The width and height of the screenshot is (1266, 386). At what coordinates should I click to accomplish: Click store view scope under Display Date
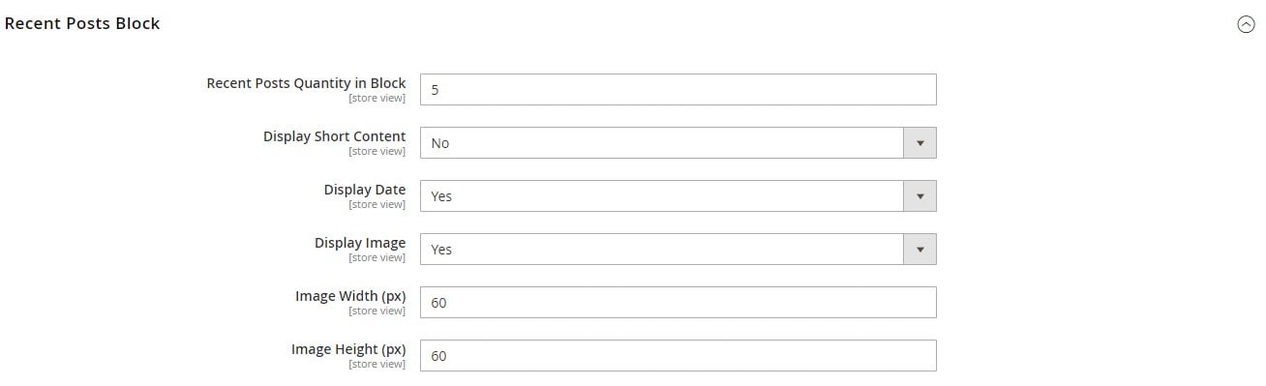377,204
